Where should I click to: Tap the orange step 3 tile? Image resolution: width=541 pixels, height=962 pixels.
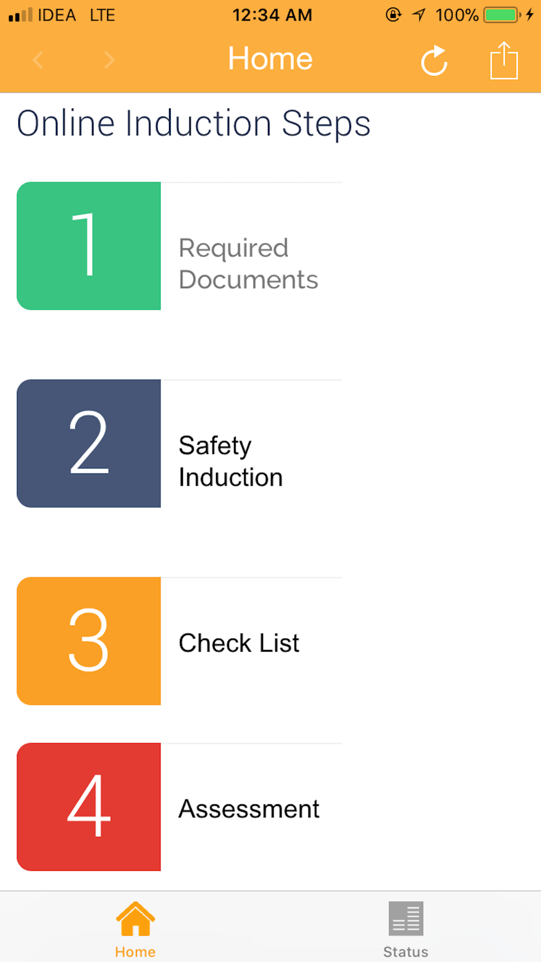click(89, 641)
